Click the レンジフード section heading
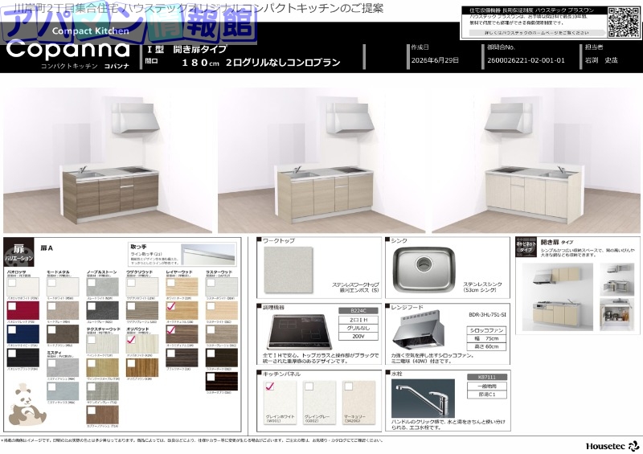Image resolution: width=643 pixels, height=454 pixels. [407, 307]
